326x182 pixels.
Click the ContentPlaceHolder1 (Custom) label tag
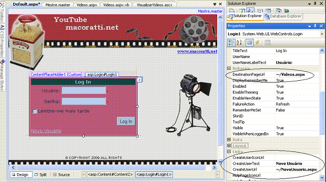click(56, 74)
